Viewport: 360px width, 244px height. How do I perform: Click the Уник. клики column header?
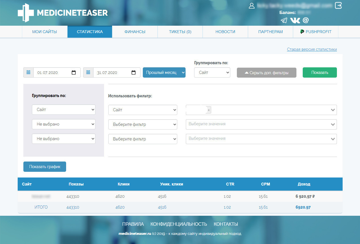coord(172,184)
